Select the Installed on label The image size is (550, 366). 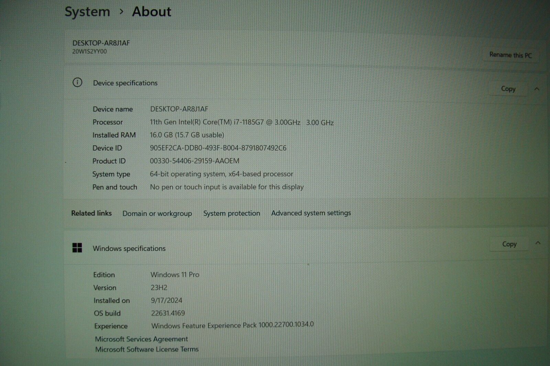coord(112,301)
